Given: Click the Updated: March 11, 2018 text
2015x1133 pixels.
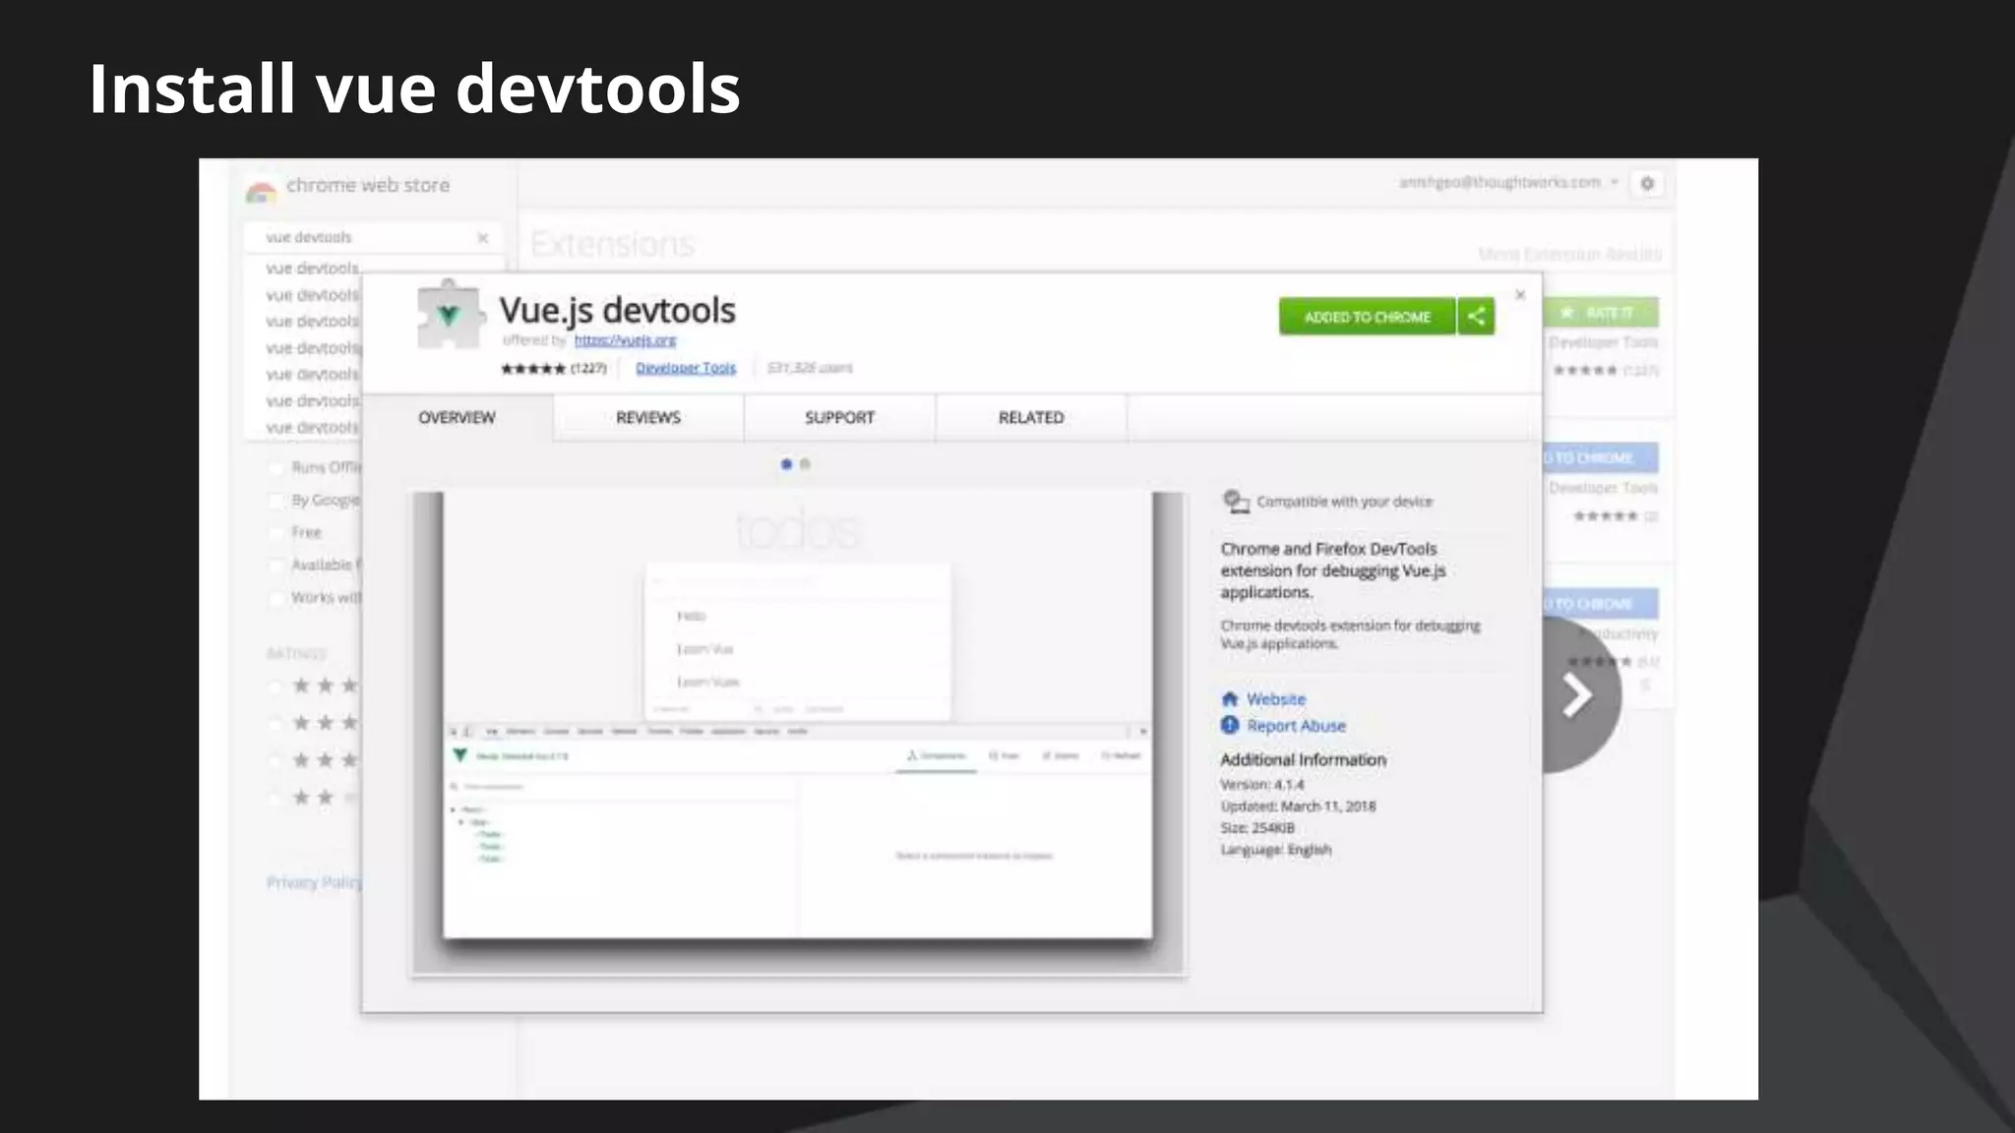Looking at the screenshot, I should [1299, 806].
